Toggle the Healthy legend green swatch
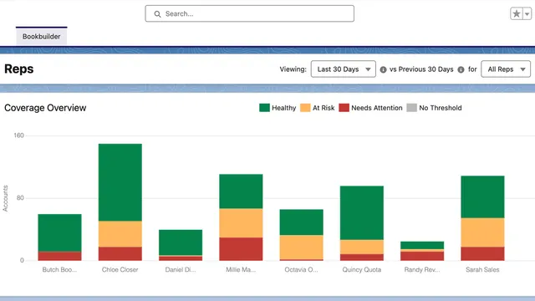This screenshot has width=535, height=301. [264, 108]
